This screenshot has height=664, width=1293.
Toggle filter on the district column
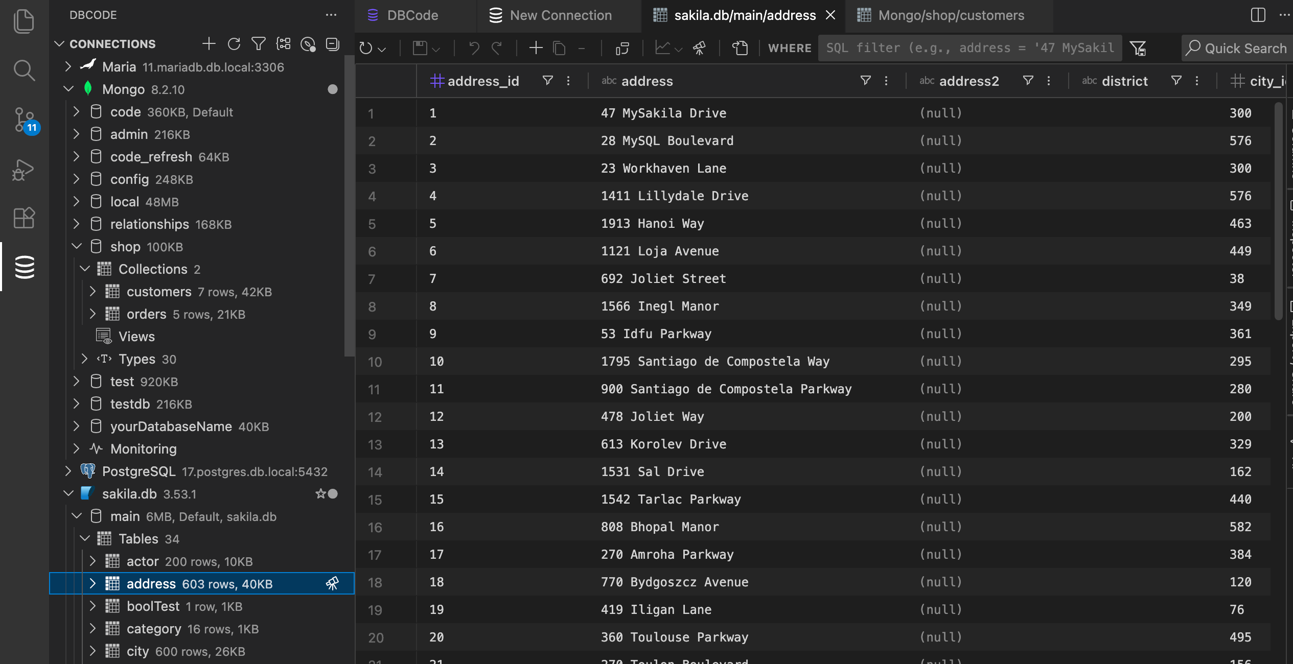point(1176,81)
